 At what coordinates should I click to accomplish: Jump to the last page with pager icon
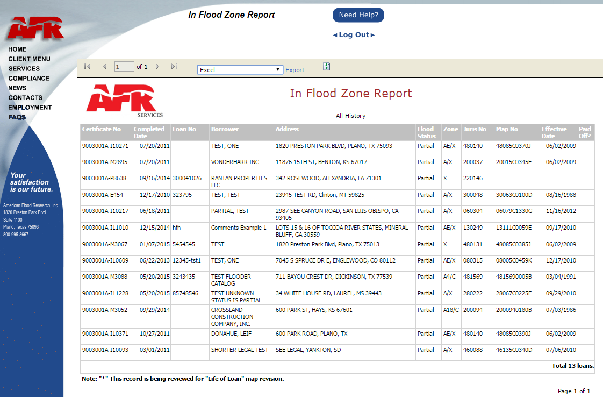[174, 66]
